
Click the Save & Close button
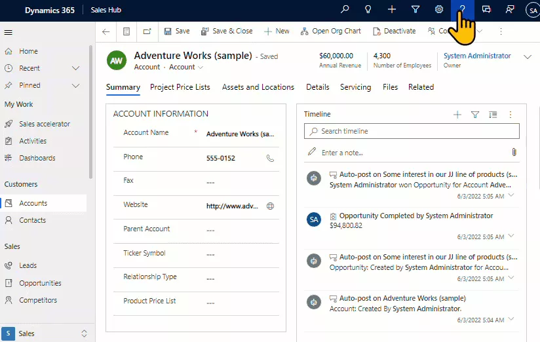(227, 31)
